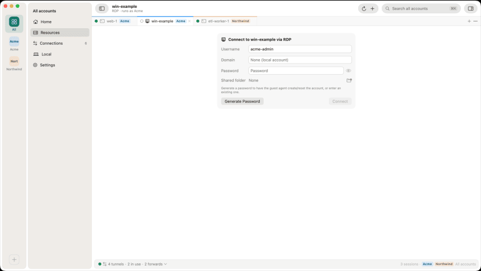Open Home in the sidebar
The image size is (481, 271).
point(60,22)
